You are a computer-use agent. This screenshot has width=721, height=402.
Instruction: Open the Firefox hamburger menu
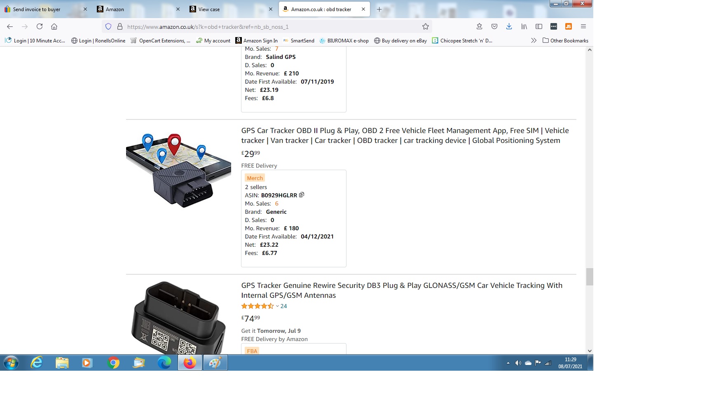[x=583, y=26]
